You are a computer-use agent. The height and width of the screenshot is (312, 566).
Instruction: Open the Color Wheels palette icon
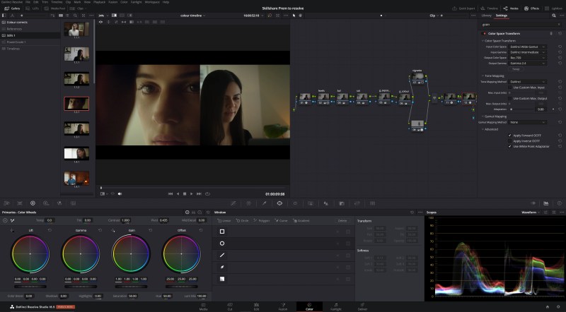33,203
